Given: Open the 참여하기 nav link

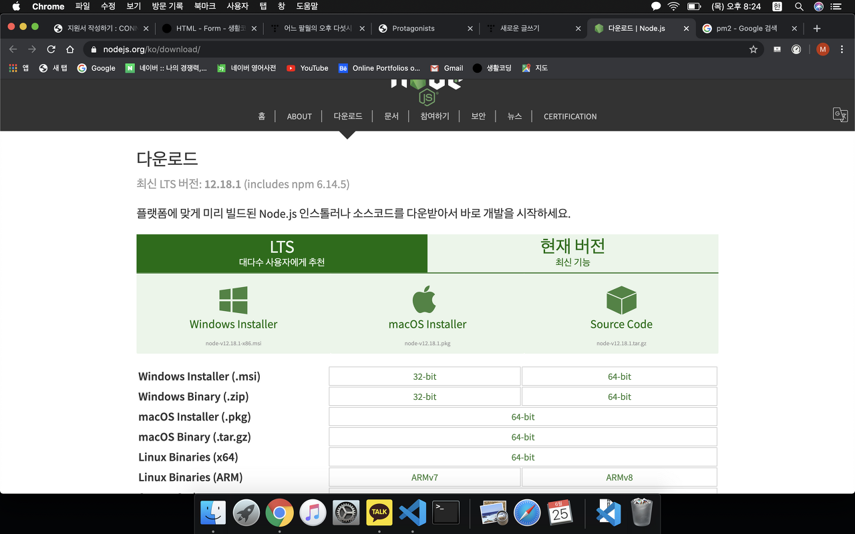Looking at the screenshot, I should [435, 116].
